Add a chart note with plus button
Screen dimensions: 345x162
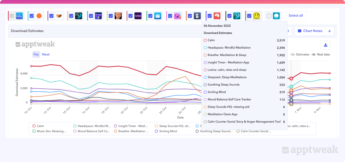tap(330, 31)
